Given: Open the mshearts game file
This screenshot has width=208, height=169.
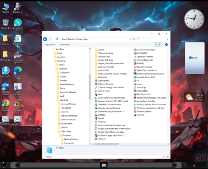Looking at the screenshot, I should (x=100, y=139).
